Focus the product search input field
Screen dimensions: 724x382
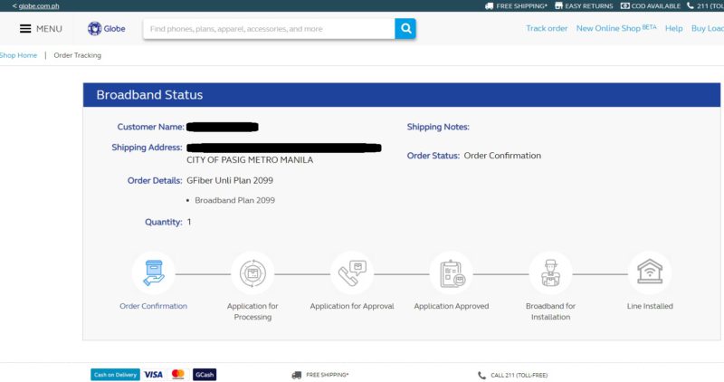[x=269, y=29]
